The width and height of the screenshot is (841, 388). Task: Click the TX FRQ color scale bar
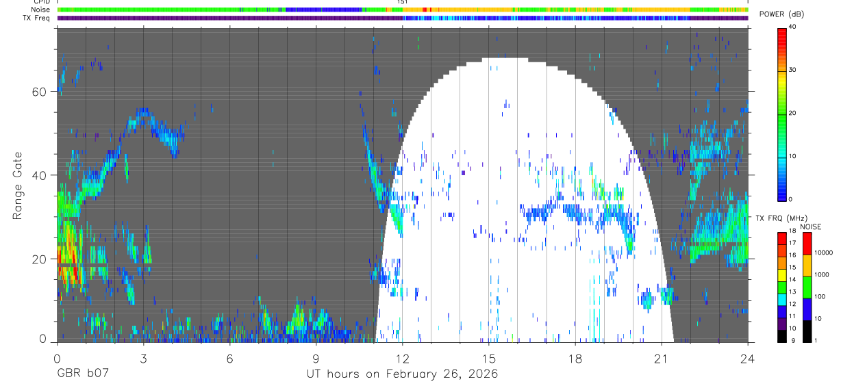click(x=782, y=286)
